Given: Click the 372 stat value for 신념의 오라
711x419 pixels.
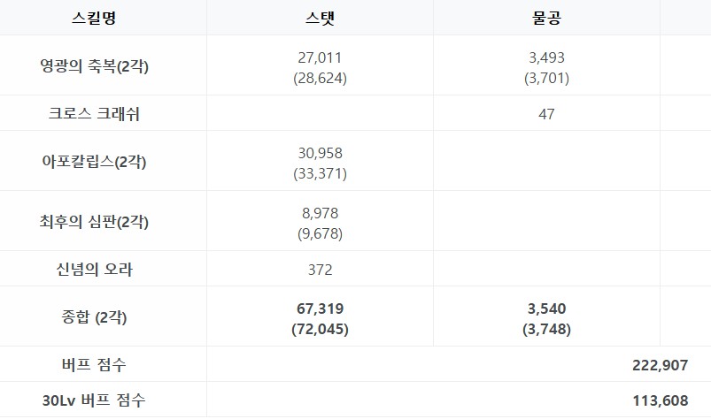Looking at the screenshot, I should (320, 270).
